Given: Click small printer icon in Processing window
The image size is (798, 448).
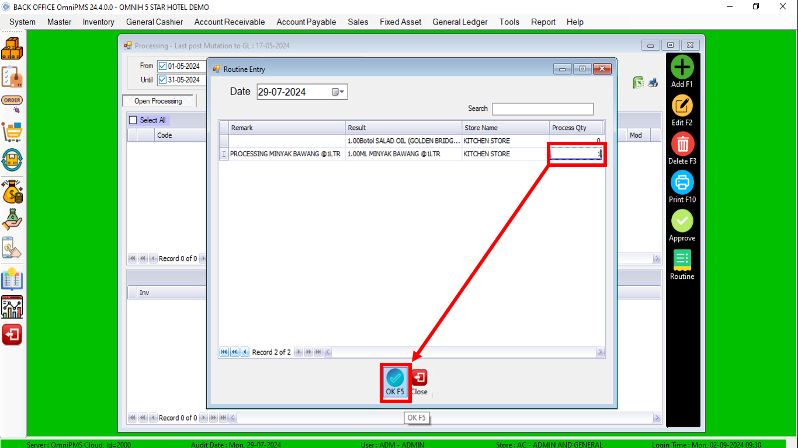Looking at the screenshot, I should (x=653, y=83).
